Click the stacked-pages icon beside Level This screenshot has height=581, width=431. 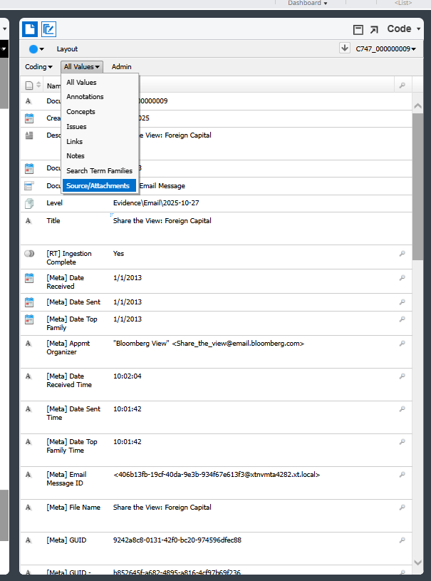[x=28, y=202]
